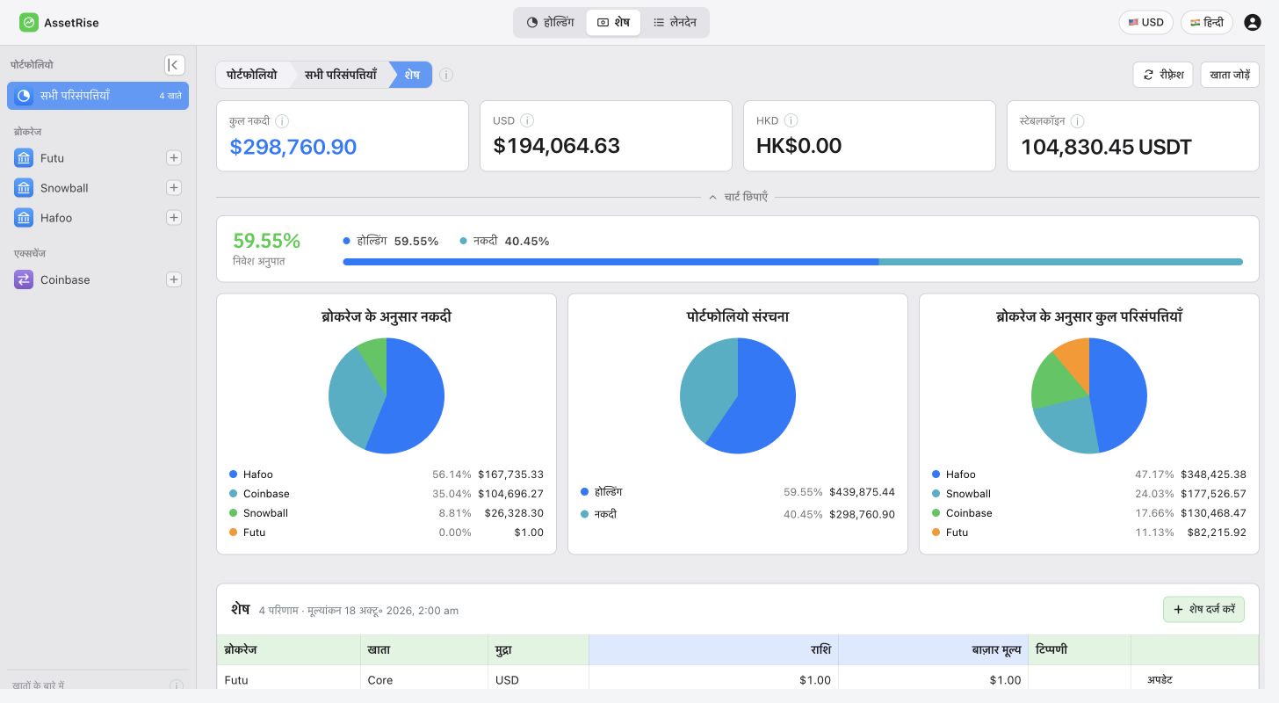Image resolution: width=1279 pixels, height=703 pixels.
Task: Click the AssetRise logo icon
Action: pos(29,23)
